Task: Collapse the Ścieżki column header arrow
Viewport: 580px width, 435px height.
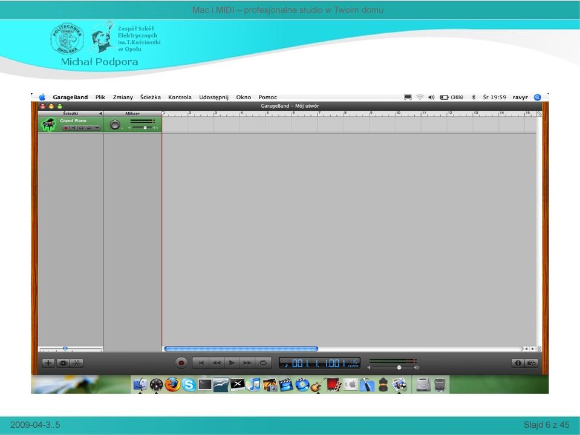Action: pos(100,114)
